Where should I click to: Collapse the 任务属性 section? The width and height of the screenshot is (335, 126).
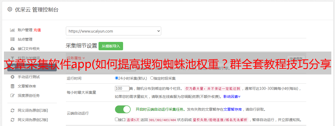pyautogui.click(x=76, y=58)
